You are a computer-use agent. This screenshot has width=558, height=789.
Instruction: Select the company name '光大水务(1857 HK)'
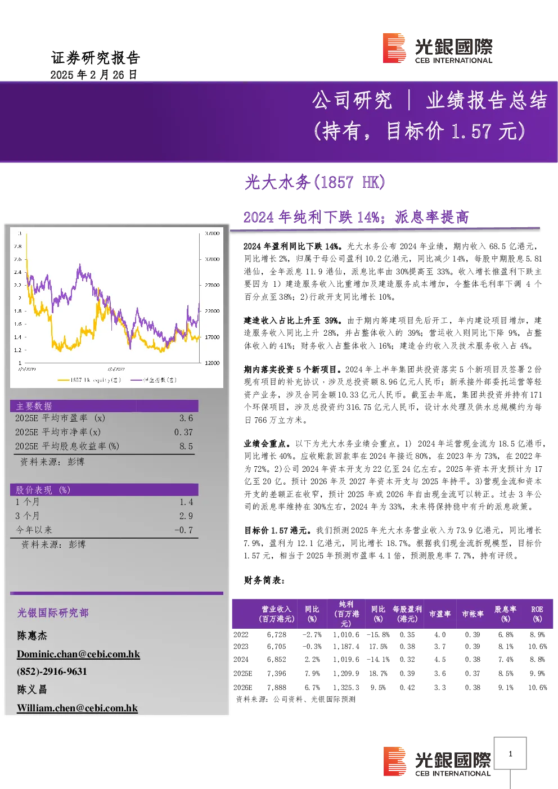(x=315, y=182)
